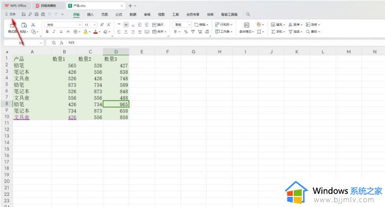Image resolution: width=385 pixels, height=207 pixels.
Task: Open the 公式 (Formulas) ribbon tab
Action: coord(119,14)
